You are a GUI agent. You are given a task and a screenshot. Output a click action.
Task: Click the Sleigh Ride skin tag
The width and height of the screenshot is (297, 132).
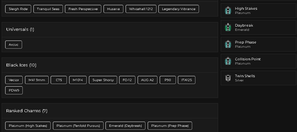(18, 9)
